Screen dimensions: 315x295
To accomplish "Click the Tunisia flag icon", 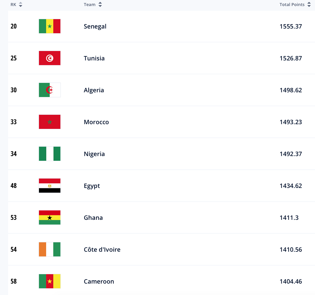I will (x=50, y=58).
